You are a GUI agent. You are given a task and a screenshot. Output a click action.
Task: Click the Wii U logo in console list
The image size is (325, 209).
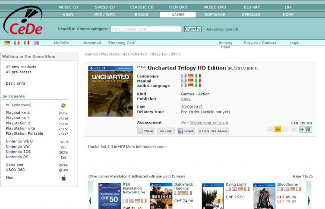coord(64,142)
